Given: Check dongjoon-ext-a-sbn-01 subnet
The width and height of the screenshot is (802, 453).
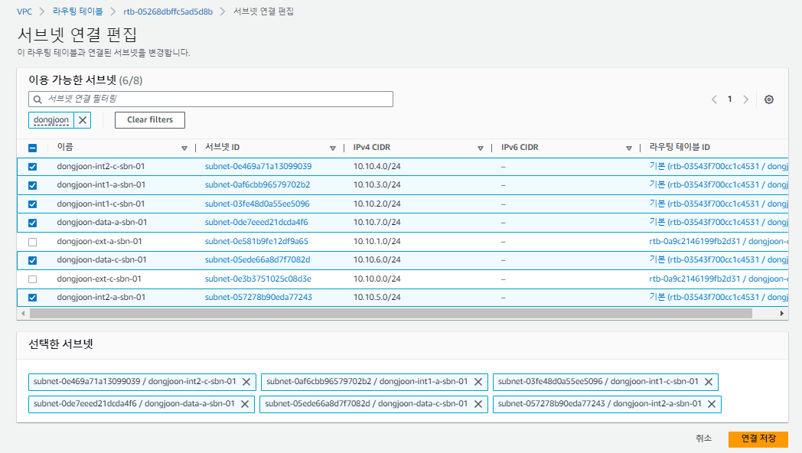Looking at the screenshot, I should tap(32, 242).
